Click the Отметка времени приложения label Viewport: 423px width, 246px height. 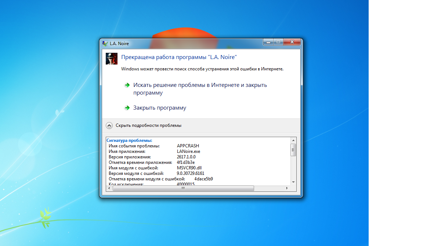coord(140,162)
